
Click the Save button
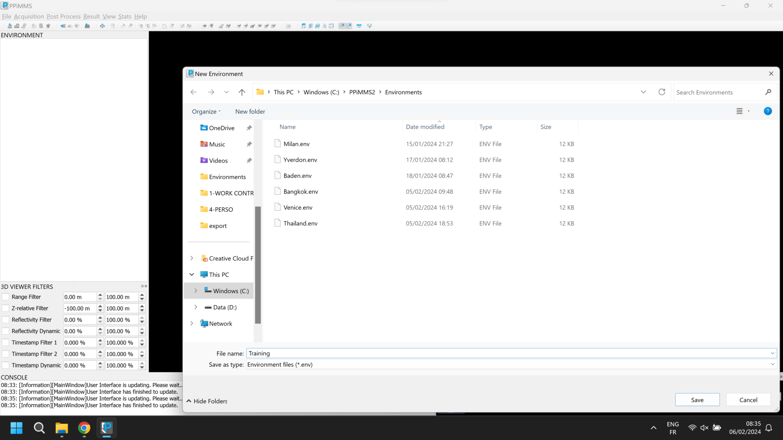697,400
